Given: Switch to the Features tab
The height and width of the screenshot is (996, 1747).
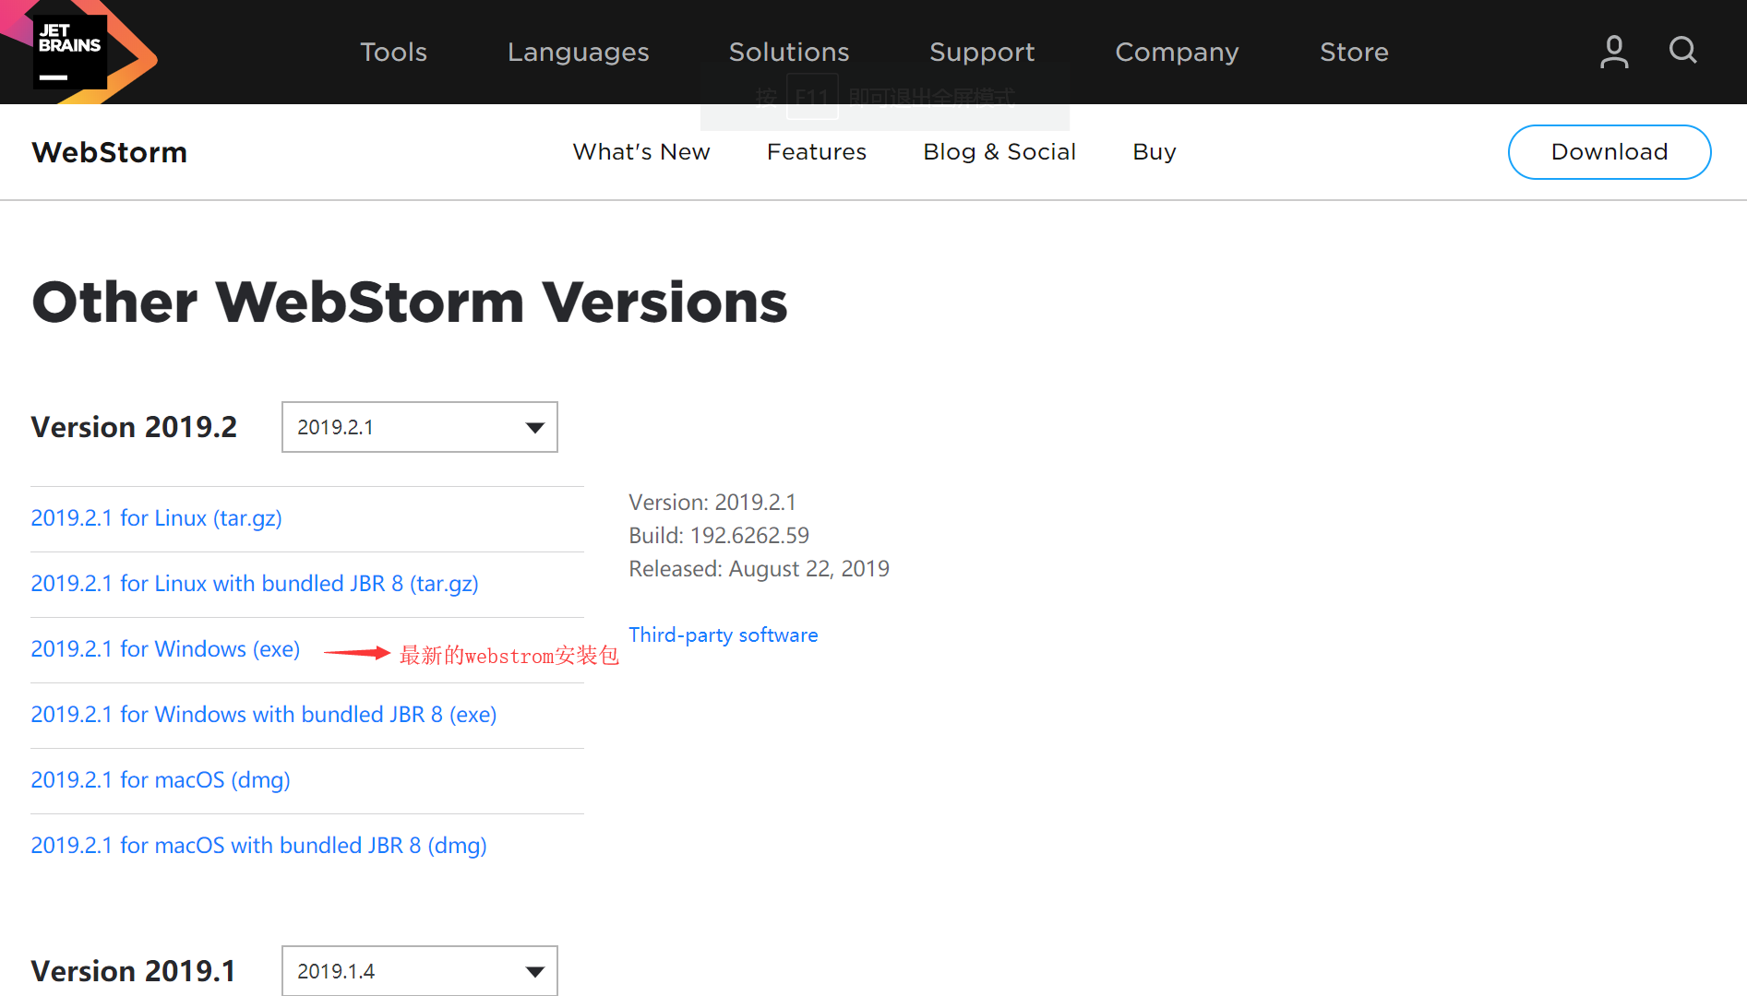Looking at the screenshot, I should pyautogui.click(x=816, y=151).
